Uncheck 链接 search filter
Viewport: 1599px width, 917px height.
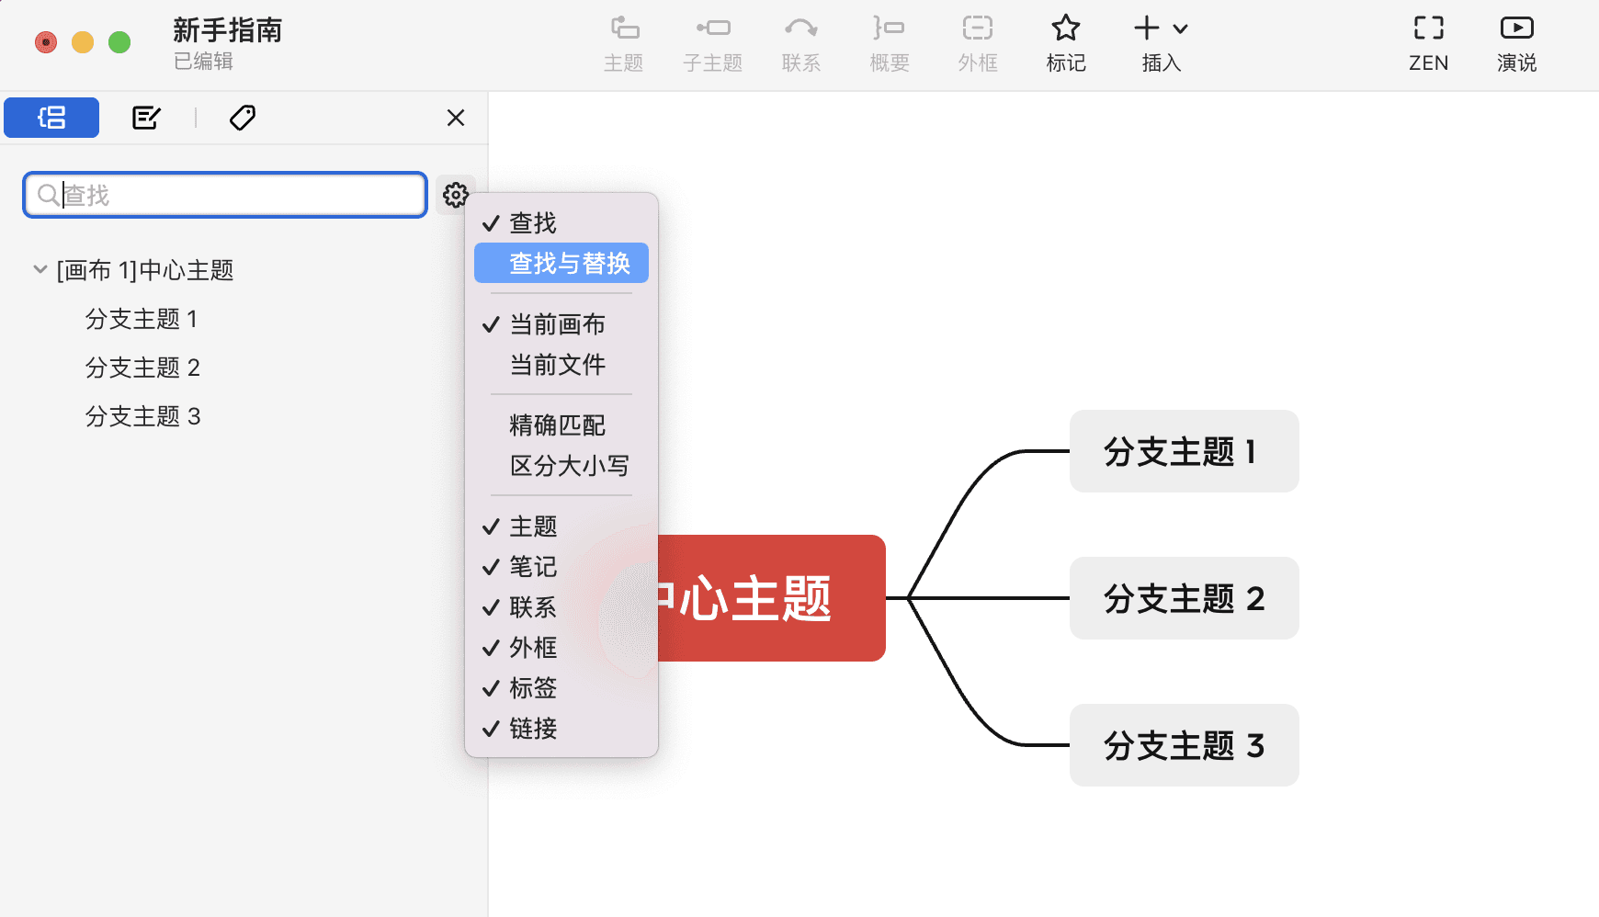(x=534, y=729)
